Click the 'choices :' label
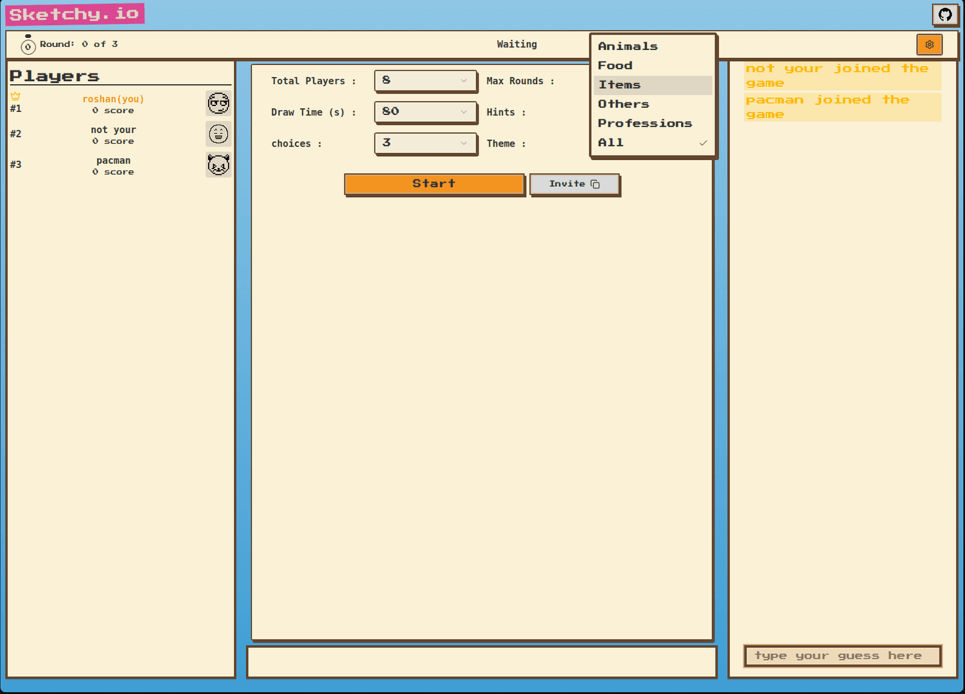965x694 pixels. (x=296, y=144)
